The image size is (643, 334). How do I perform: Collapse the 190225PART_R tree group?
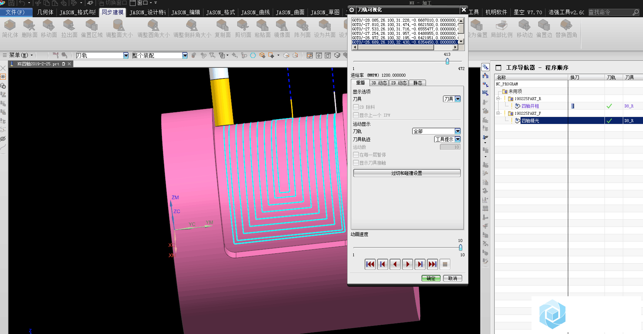point(498,99)
